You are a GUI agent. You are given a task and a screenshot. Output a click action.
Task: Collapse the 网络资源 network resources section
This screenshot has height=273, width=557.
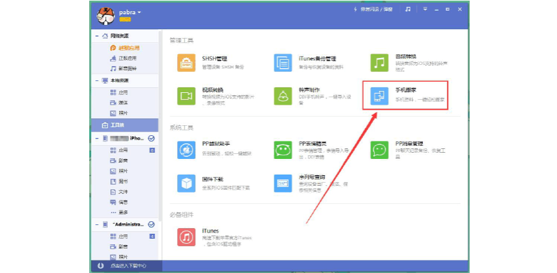[x=96, y=36]
